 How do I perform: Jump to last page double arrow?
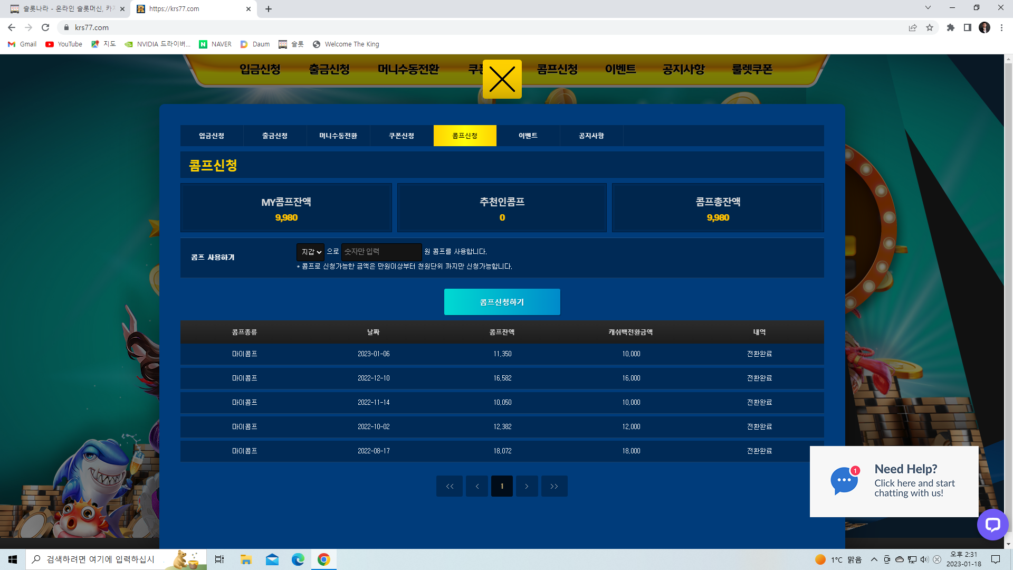pyautogui.click(x=554, y=486)
